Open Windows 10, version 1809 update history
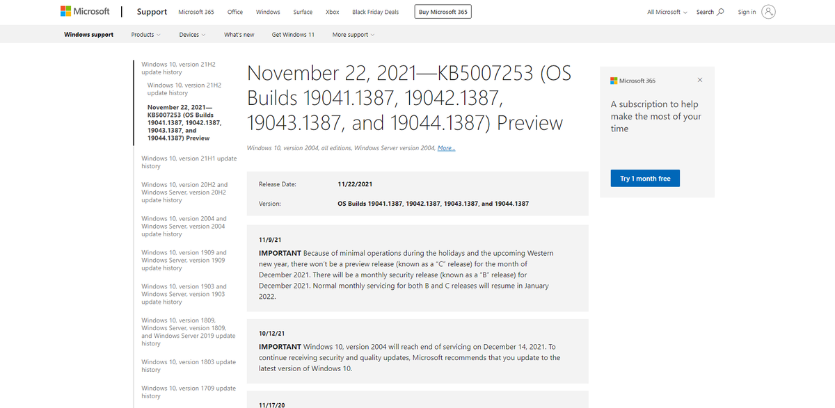The width and height of the screenshot is (835, 408). (x=188, y=332)
